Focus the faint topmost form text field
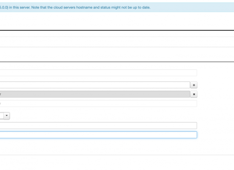 coord(99,73)
